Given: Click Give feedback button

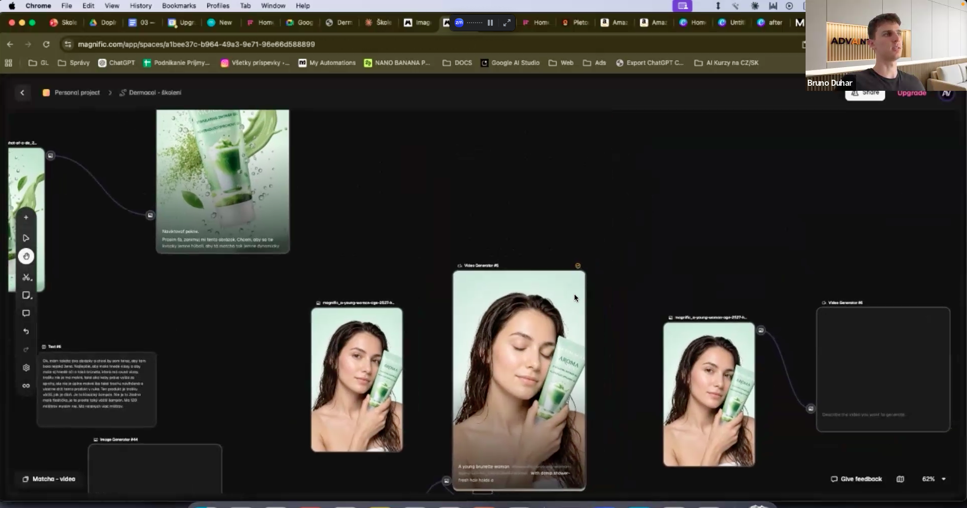Looking at the screenshot, I should tap(856, 479).
